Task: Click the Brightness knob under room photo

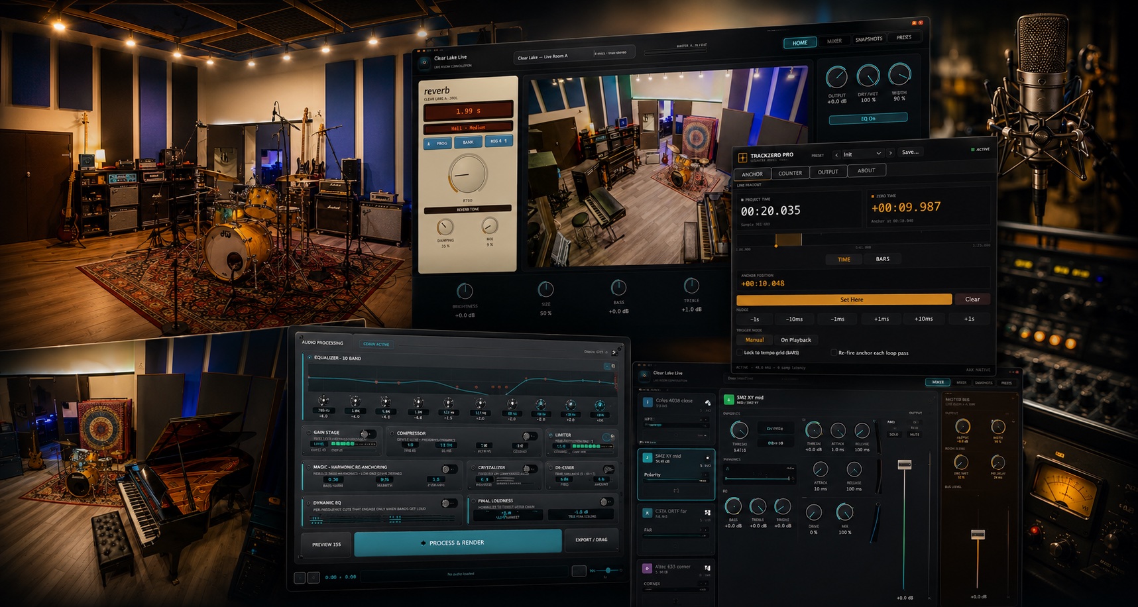Action: 465,291
